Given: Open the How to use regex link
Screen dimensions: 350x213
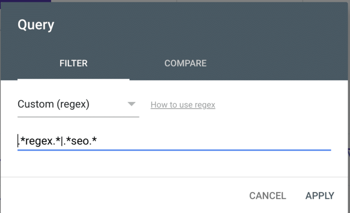Looking at the screenshot, I should [183, 105].
